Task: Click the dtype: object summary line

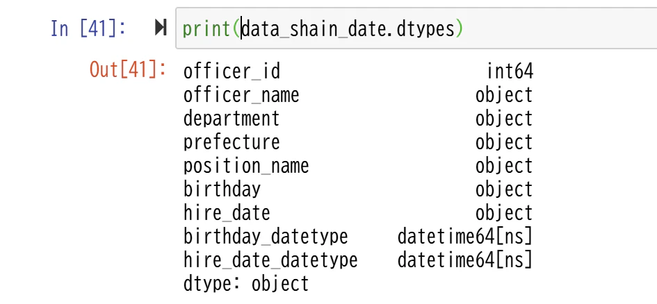Action: [246, 284]
